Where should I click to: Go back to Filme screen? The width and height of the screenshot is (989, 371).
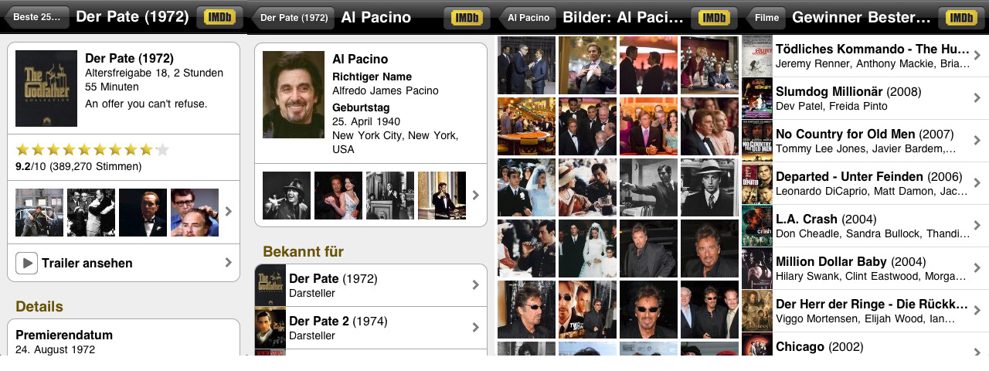click(x=765, y=17)
